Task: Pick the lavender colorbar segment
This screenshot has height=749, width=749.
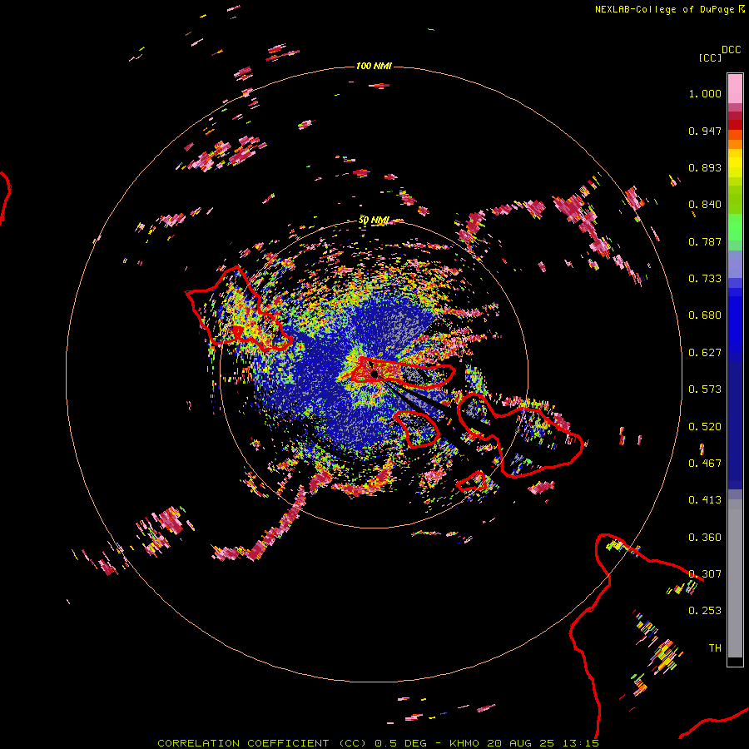Action: click(x=735, y=264)
